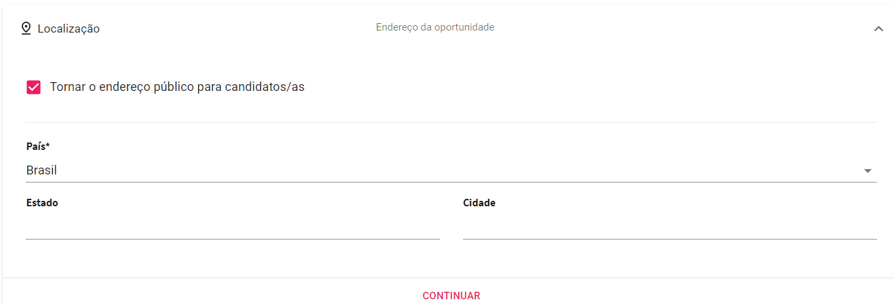Focus the Cidade input field
This screenshot has height=304, width=894.
tap(670, 227)
